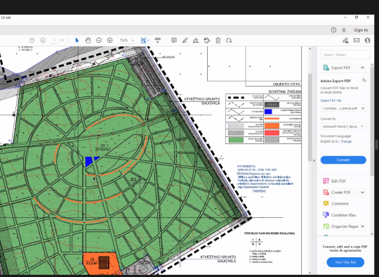Select the arrow selection tool
This screenshot has height=277, width=379.
77,41
